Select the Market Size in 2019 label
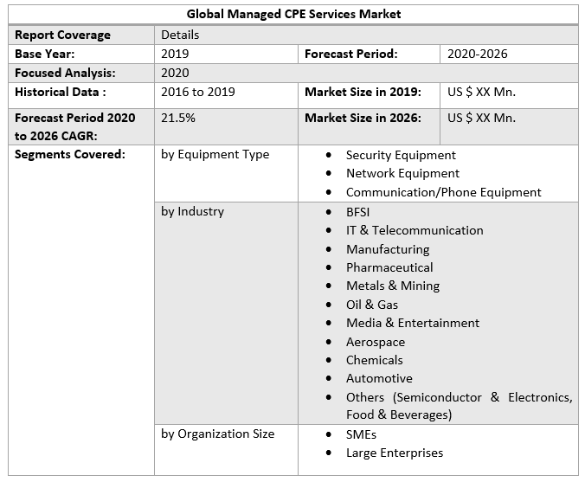Viewport: 585px width, 482px height. 363,92
